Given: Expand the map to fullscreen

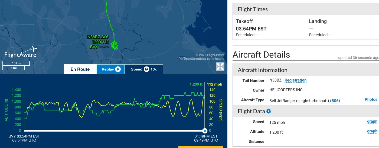Looking at the screenshot, I should click(x=220, y=67).
